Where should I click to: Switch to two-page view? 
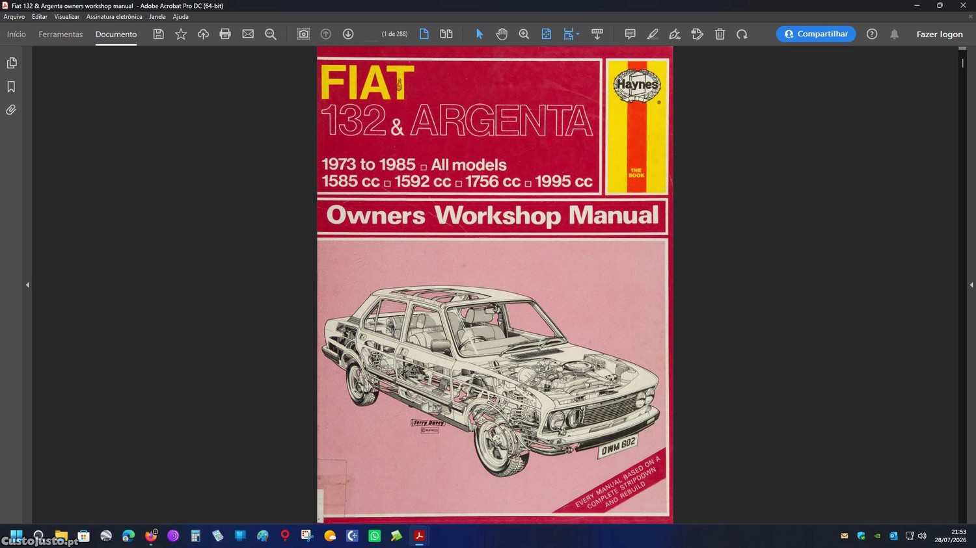tap(446, 34)
